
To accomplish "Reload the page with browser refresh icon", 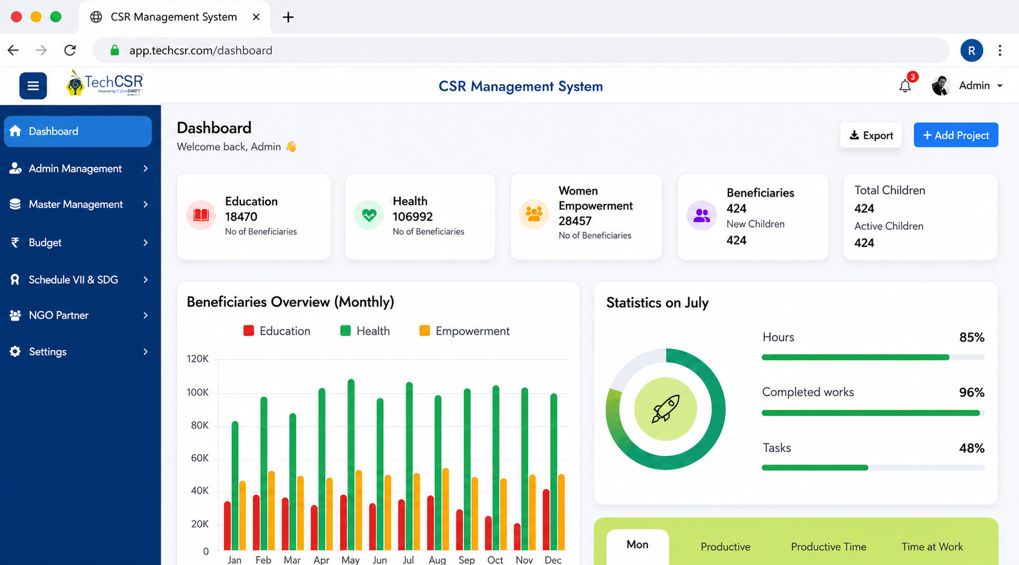I will pyautogui.click(x=70, y=50).
